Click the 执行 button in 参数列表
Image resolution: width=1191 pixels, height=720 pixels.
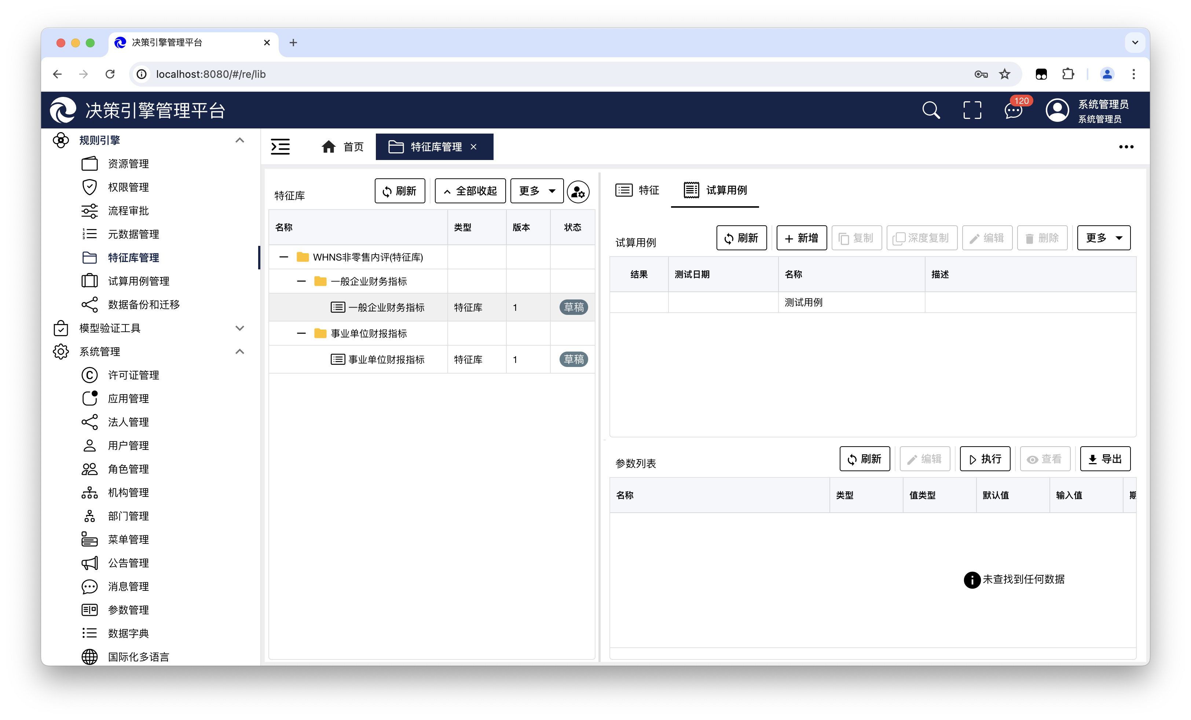pyautogui.click(x=985, y=459)
